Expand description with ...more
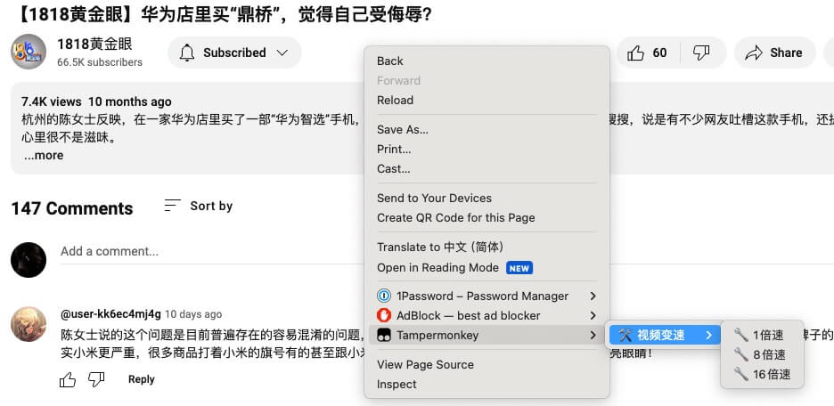This screenshot has height=406, width=834. [x=44, y=155]
